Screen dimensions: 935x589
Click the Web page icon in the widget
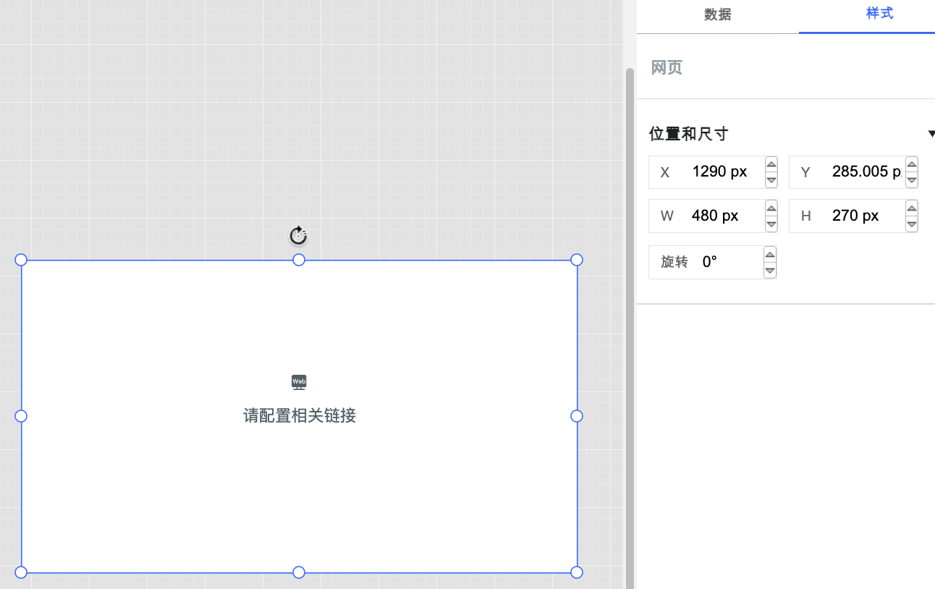click(299, 382)
